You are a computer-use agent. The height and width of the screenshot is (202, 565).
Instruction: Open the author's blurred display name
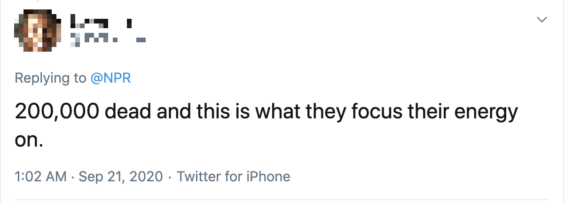[102, 21]
